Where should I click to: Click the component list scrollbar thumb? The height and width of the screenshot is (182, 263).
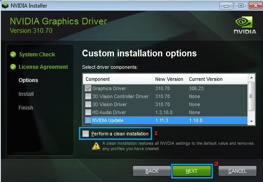point(251,96)
